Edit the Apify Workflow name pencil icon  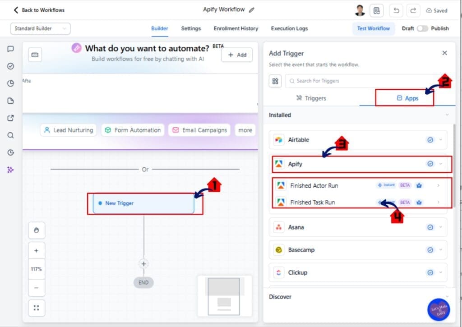pyautogui.click(x=251, y=10)
